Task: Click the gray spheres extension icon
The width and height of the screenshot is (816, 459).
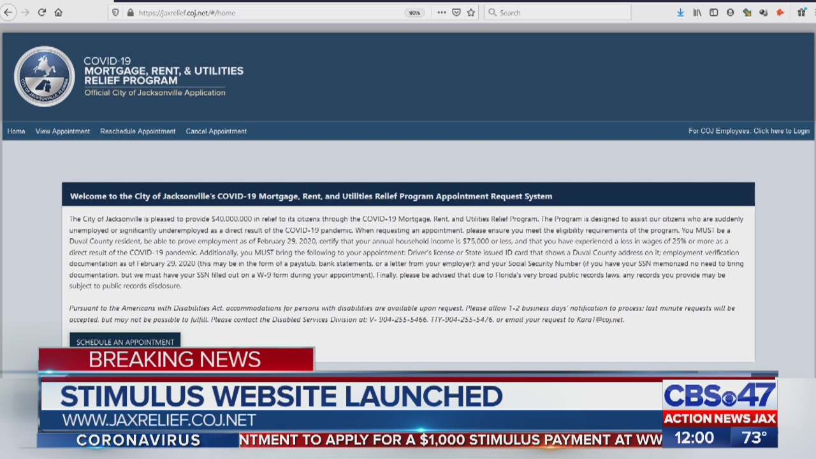Action: coord(763,13)
